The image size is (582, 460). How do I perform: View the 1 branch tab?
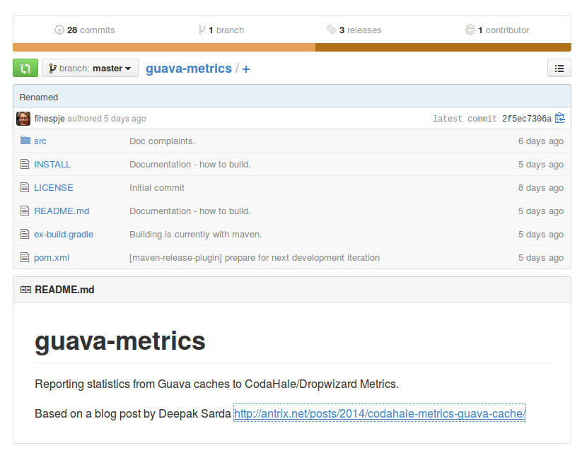tap(221, 30)
